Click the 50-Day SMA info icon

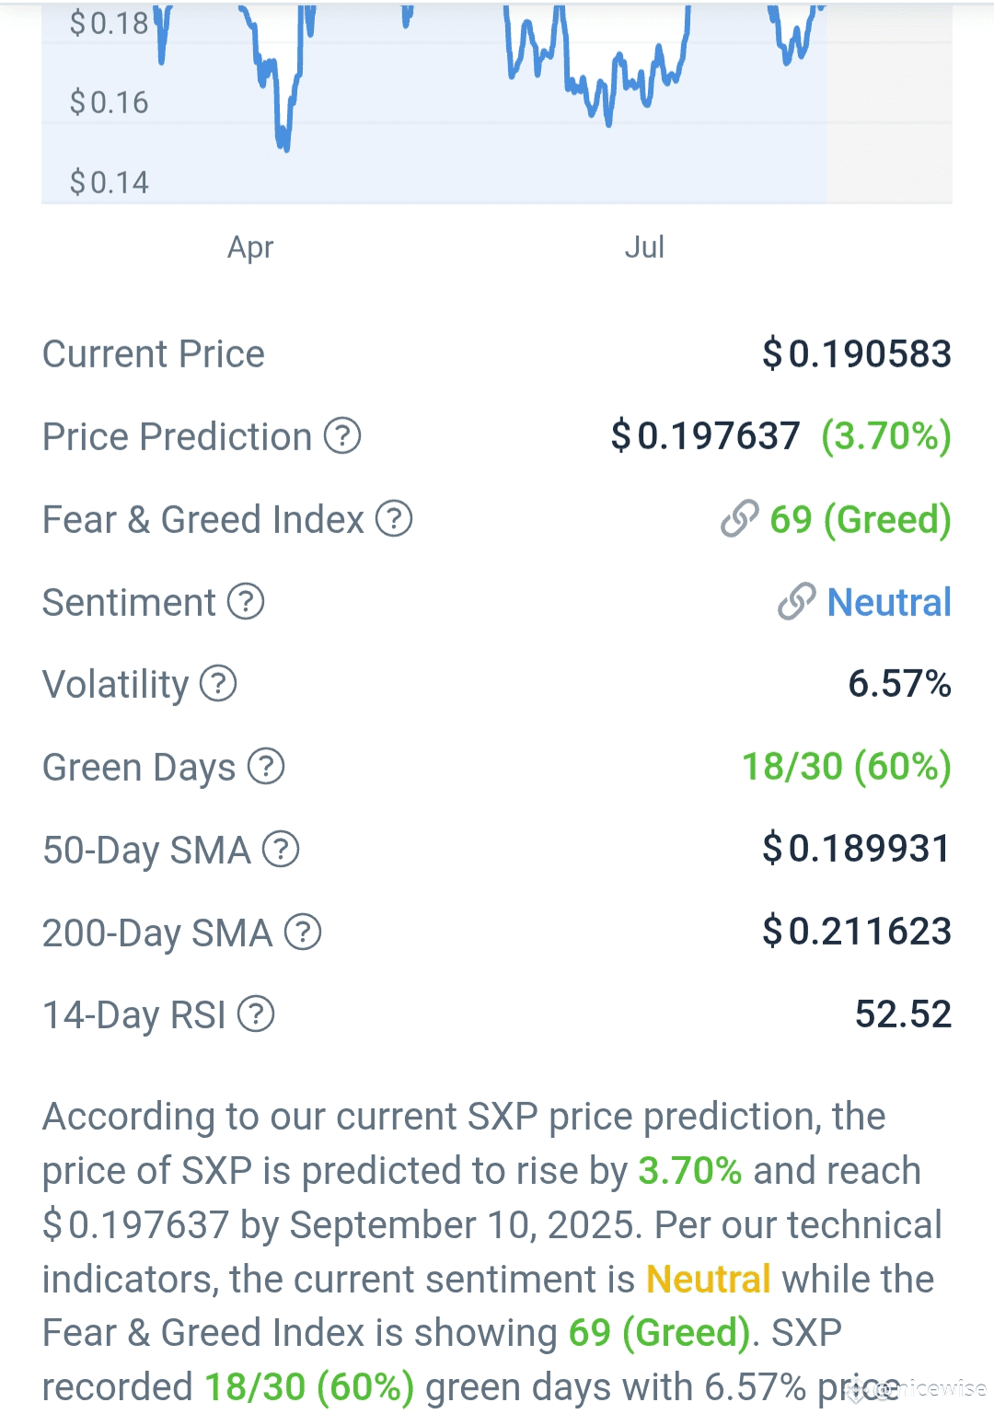click(281, 850)
